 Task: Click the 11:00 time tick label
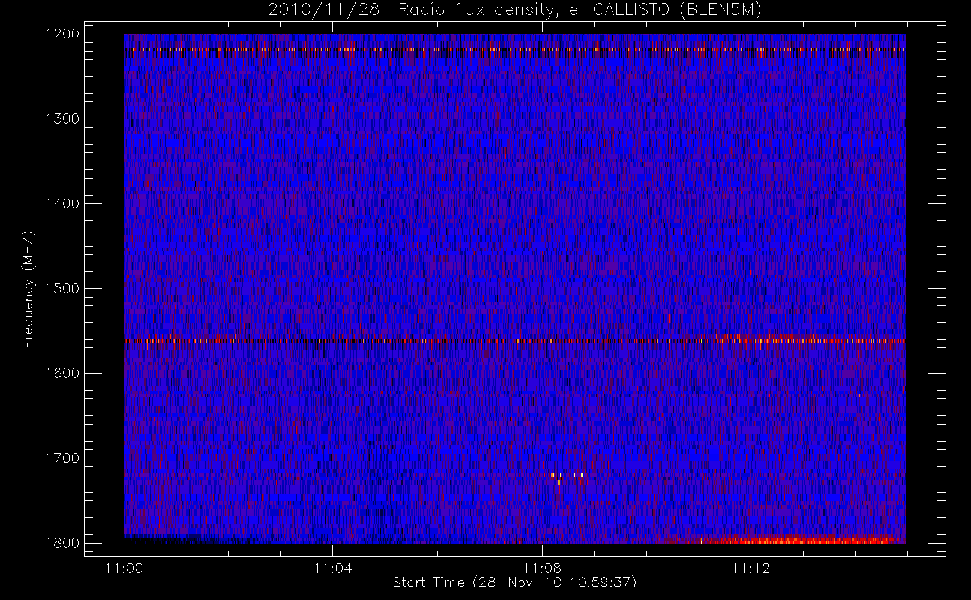tap(124, 568)
